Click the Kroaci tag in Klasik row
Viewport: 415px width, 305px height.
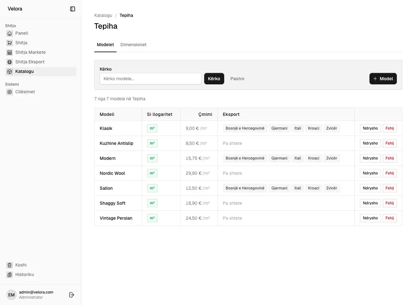tap(314, 128)
